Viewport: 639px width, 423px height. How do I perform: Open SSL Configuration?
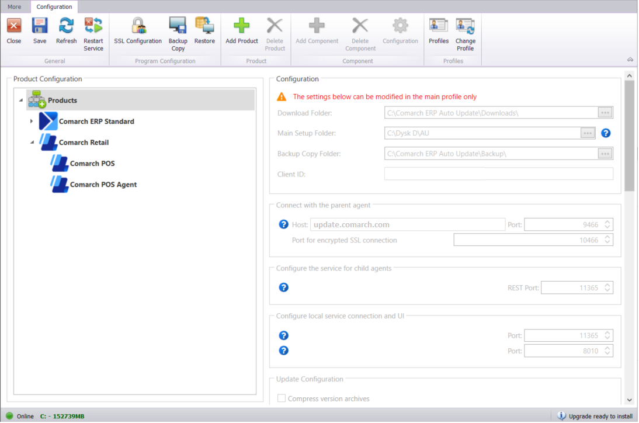tap(138, 26)
